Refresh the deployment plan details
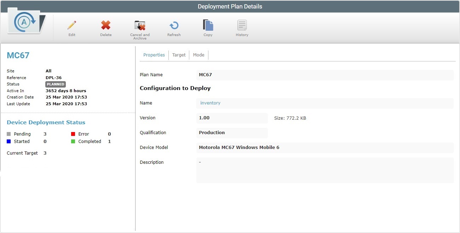This screenshot has width=460, height=233. coord(174,25)
